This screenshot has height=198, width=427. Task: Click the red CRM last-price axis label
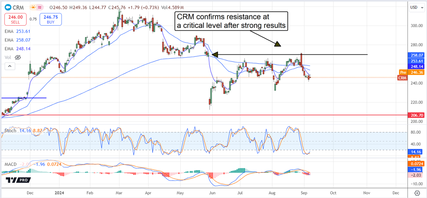402,78
